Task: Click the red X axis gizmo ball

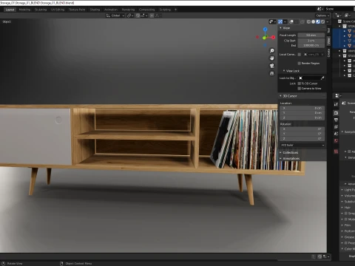Action: pyautogui.click(x=273, y=38)
